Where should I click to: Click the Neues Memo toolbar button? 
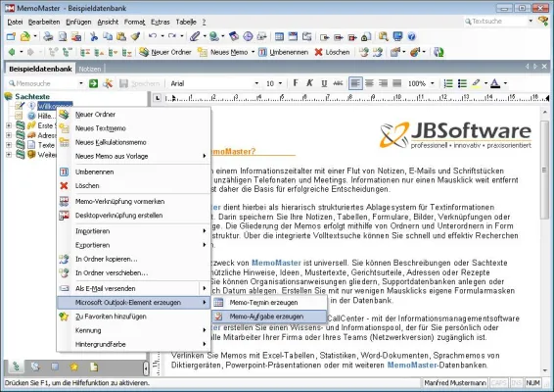tap(223, 52)
